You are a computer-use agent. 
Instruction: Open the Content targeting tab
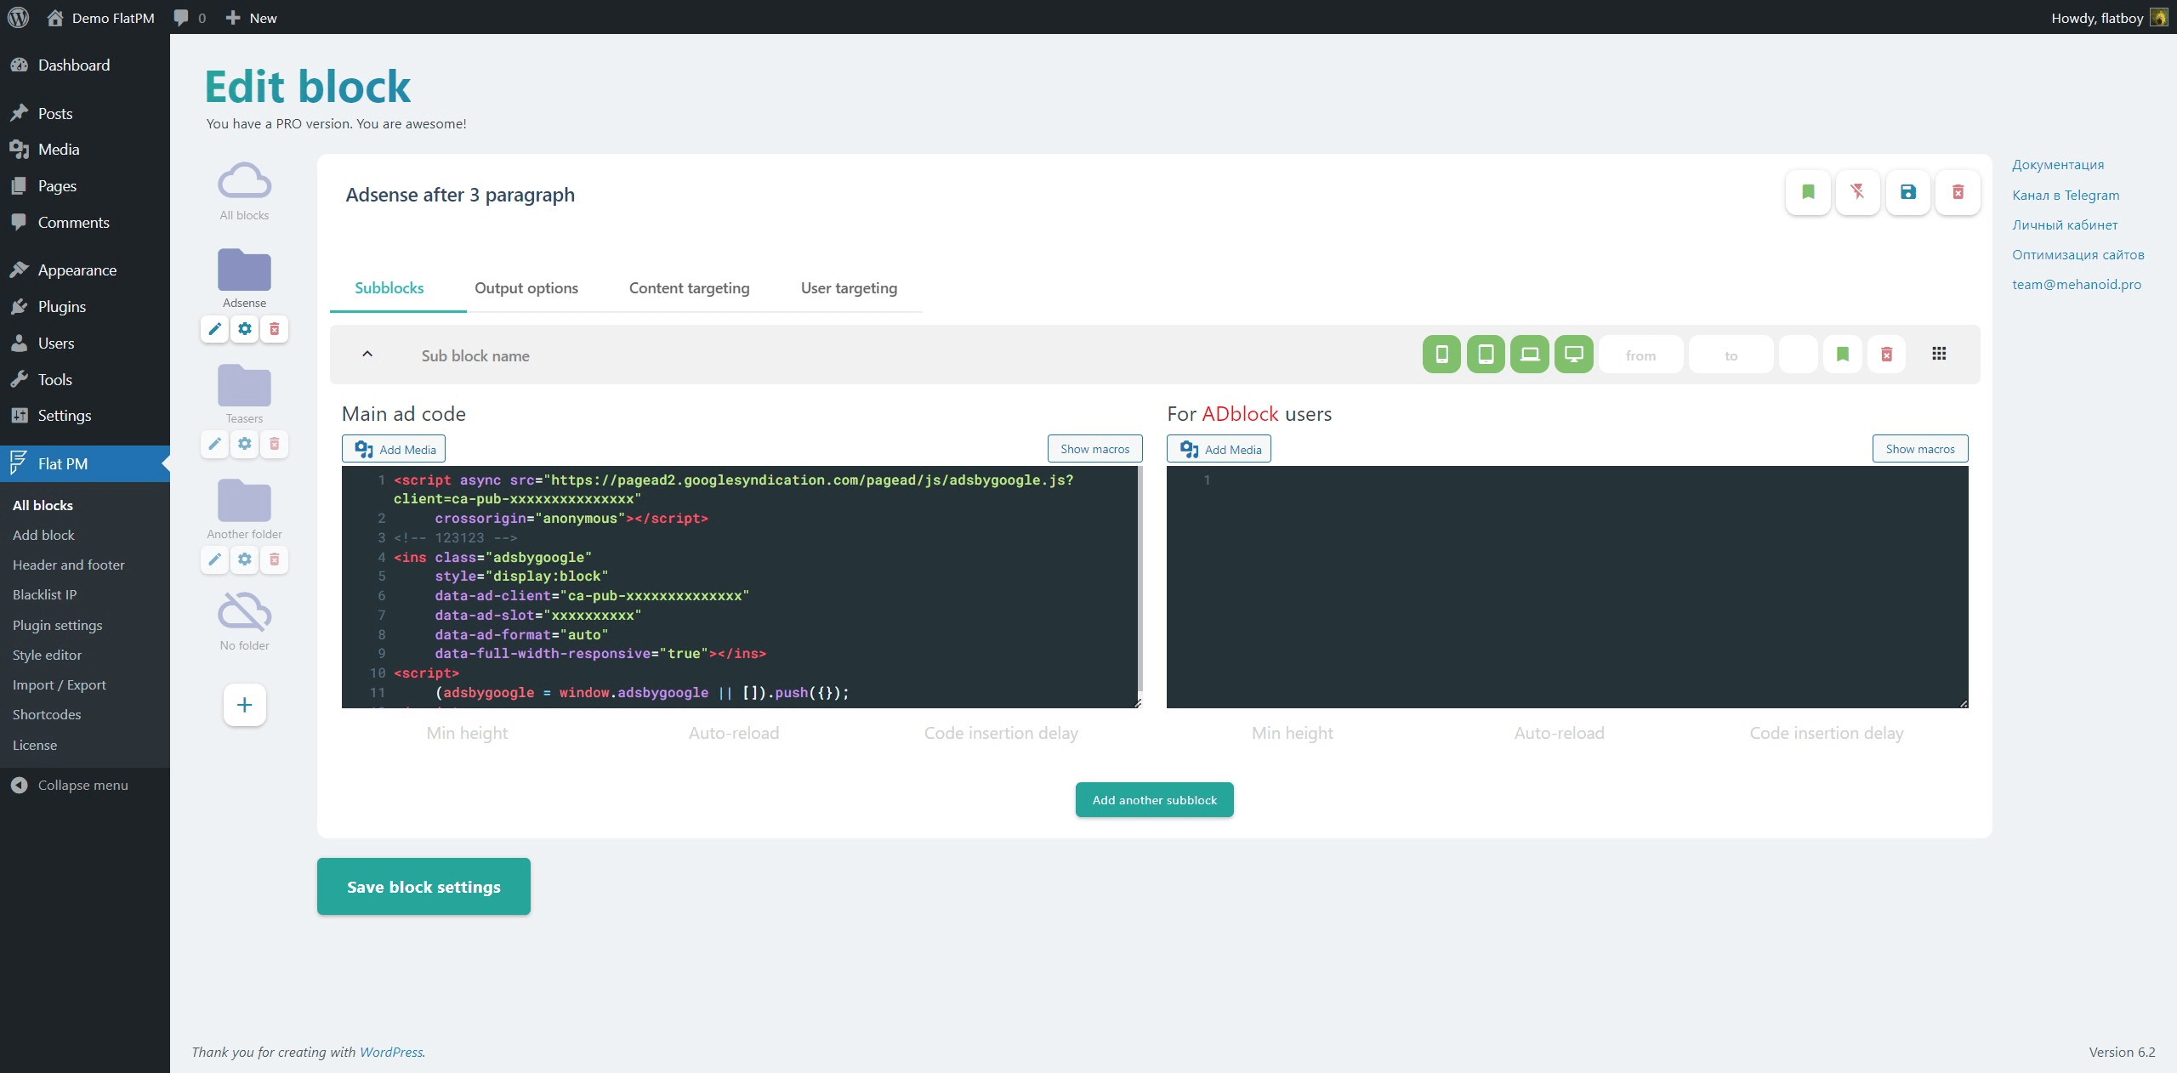689,288
